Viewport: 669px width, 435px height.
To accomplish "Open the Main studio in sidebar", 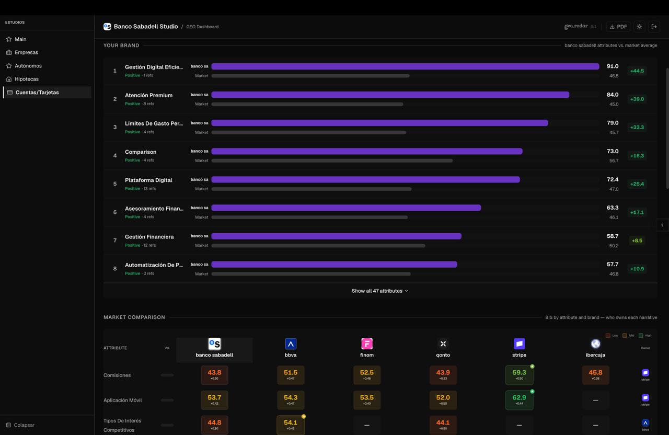I will [20, 39].
